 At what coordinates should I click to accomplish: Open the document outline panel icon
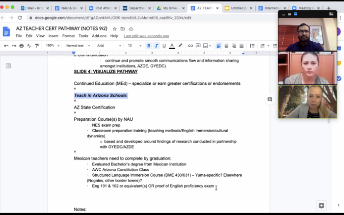[8, 66]
